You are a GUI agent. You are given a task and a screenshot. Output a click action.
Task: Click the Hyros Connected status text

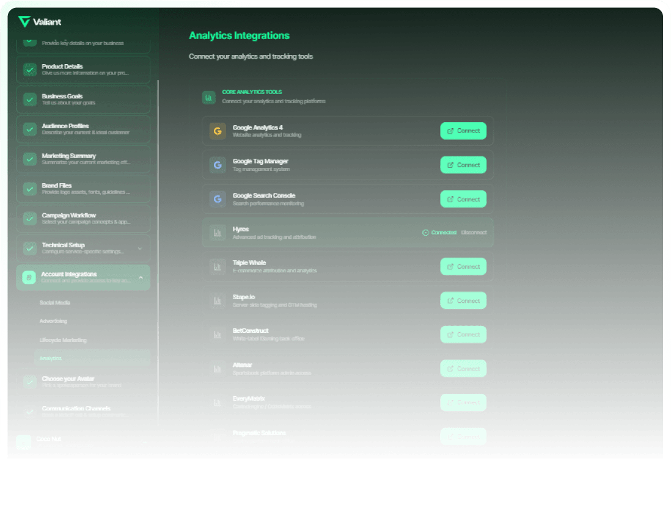point(444,233)
